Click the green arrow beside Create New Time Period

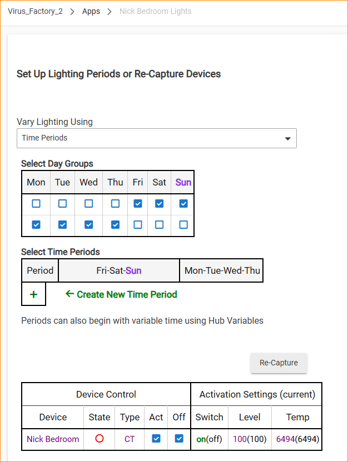point(69,294)
